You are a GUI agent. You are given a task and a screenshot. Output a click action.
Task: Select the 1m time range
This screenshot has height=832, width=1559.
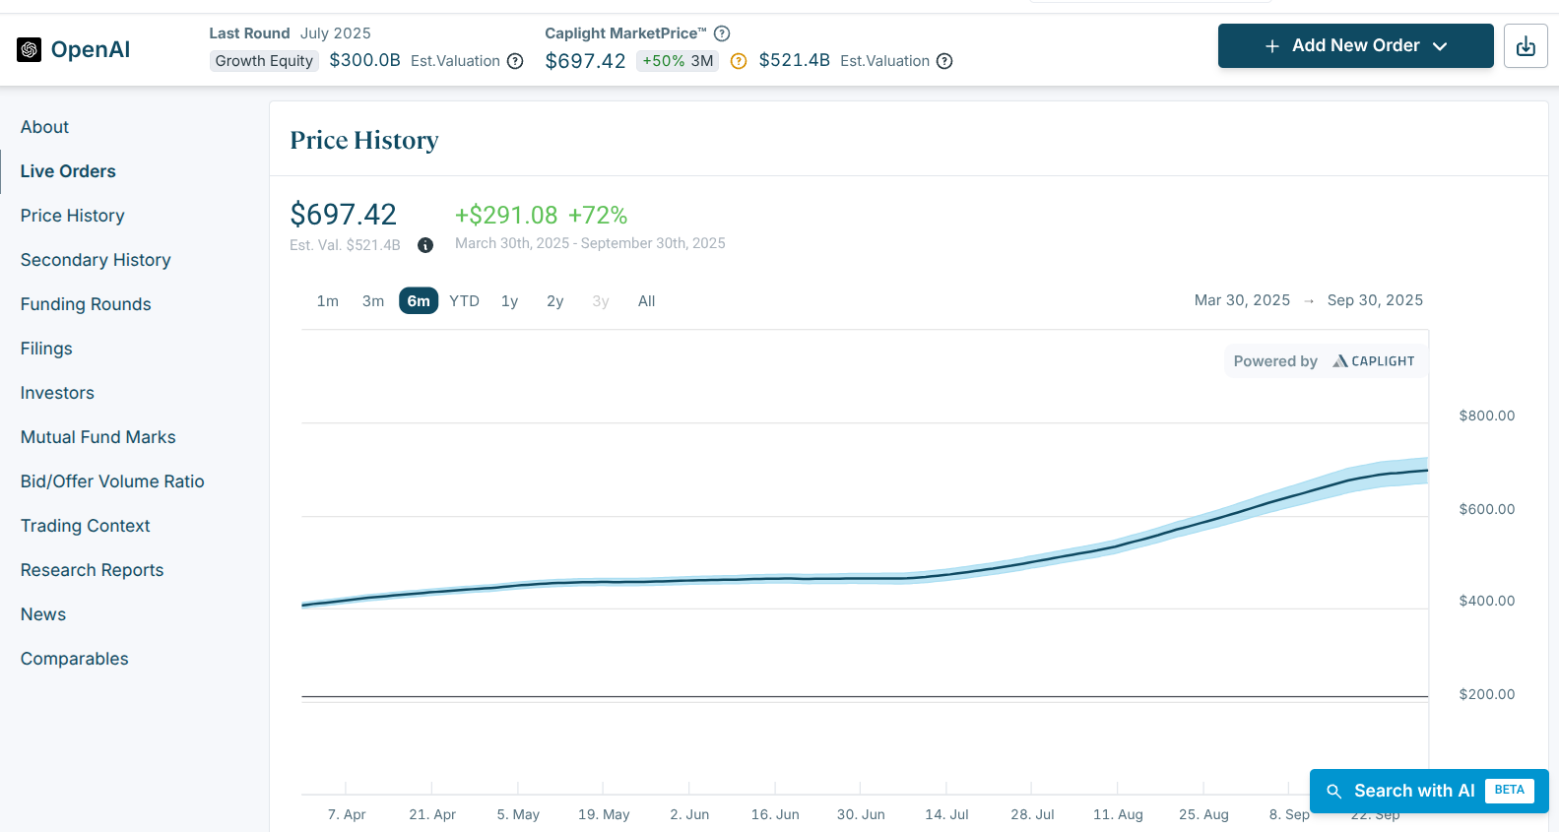point(328,301)
